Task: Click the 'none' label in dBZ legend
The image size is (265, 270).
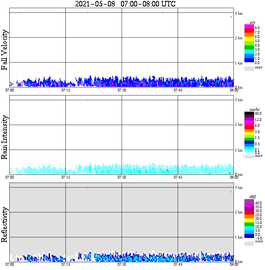Action: tap(259, 241)
